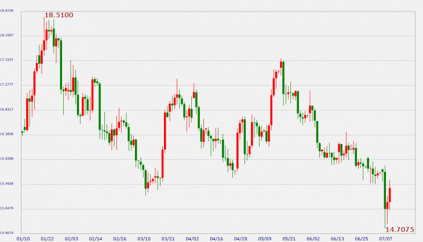423x242 pixels.
Task: Click the 05/21 date label
Action: [x=289, y=238]
